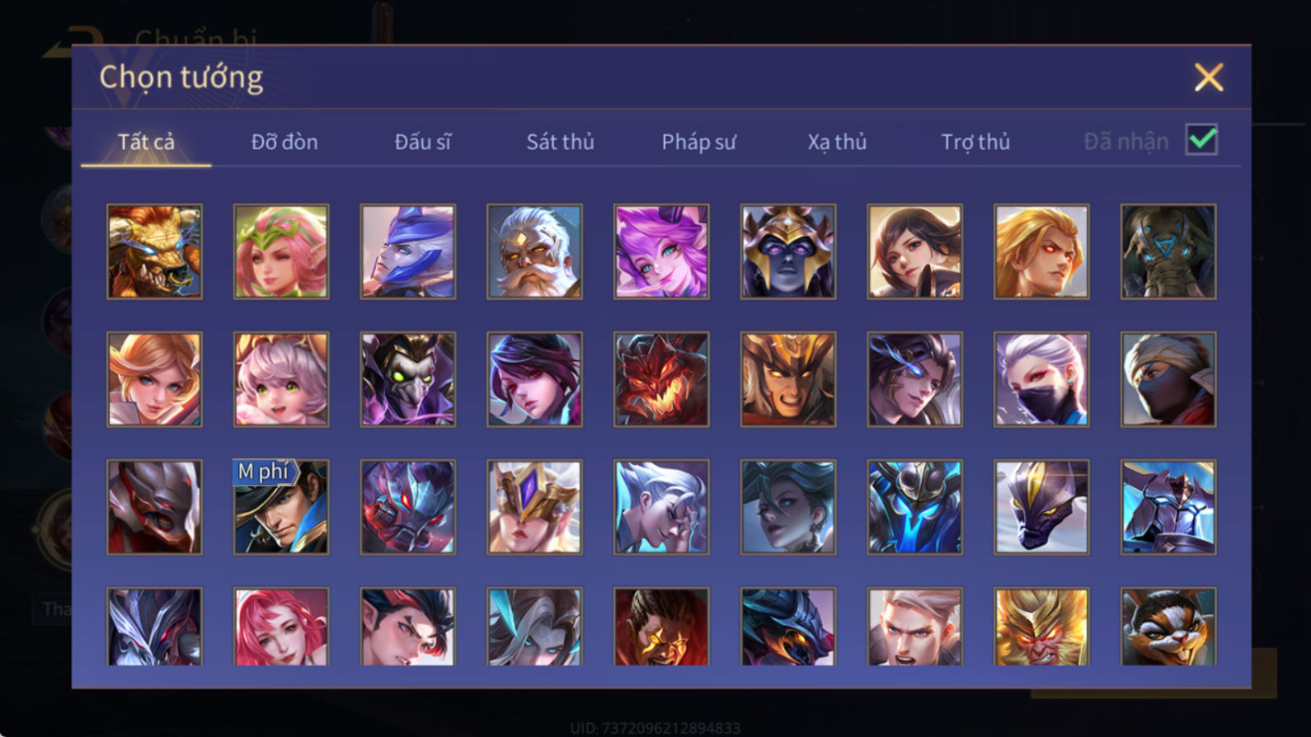
Task: Select the Tất cả tab
Action: click(x=146, y=142)
